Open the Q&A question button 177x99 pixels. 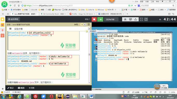tap(32, 88)
